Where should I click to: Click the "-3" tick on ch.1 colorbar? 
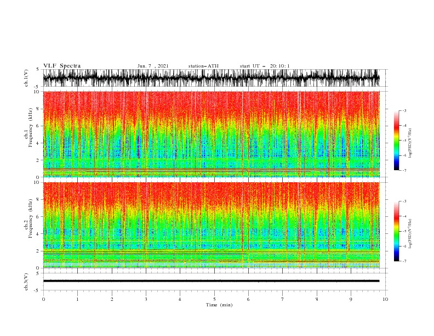[x=404, y=110]
